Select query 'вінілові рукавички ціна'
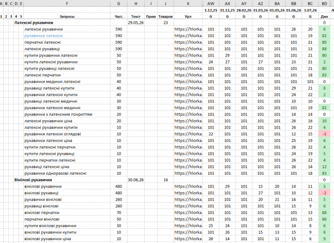Screen dimensions: 334x243 tap(48, 239)
